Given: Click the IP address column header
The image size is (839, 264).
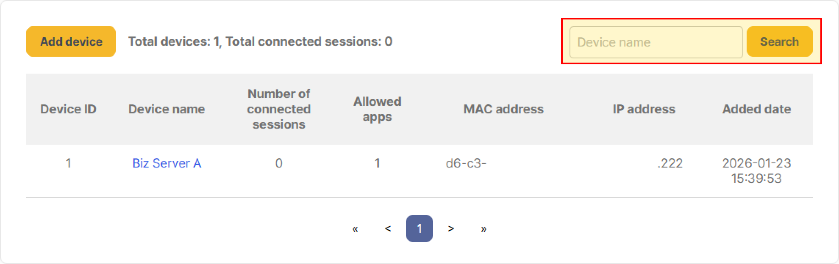Looking at the screenshot, I should pos(644,109).
